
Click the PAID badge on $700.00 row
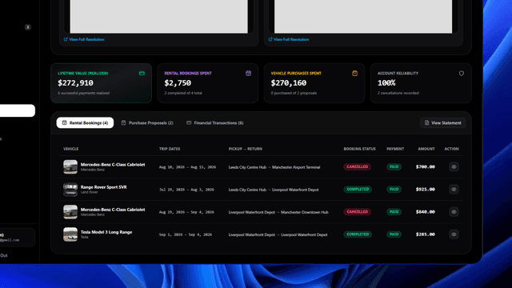[394, 167]
